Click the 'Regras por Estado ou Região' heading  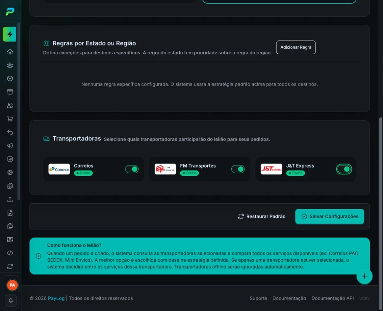pyautogui.click(x=94, y=43)
